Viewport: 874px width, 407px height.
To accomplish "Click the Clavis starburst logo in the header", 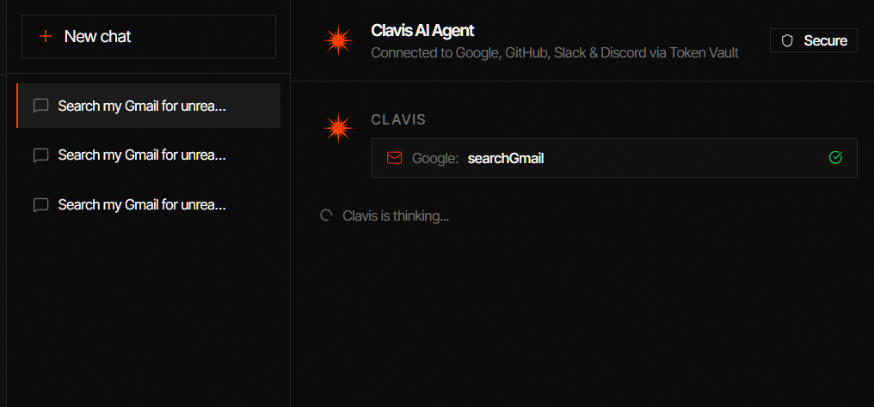I will point(338,40).
